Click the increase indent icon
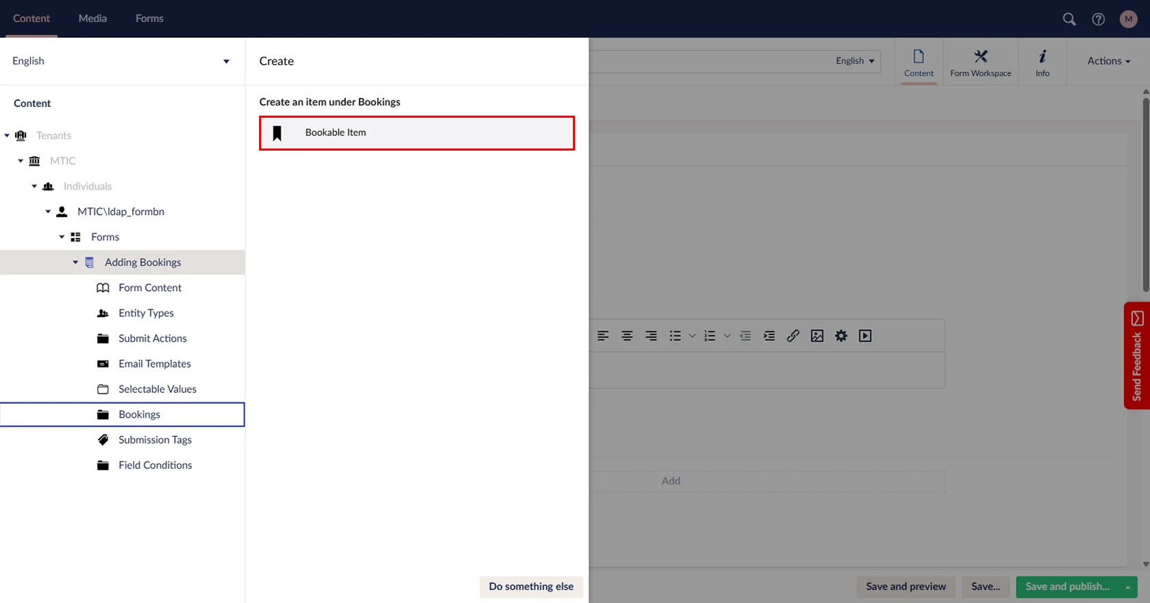 [769, 336]
